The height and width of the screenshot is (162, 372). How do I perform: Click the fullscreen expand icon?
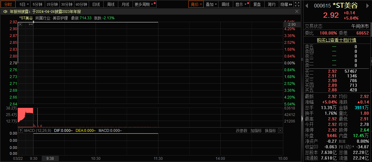(x=297, y=4)
